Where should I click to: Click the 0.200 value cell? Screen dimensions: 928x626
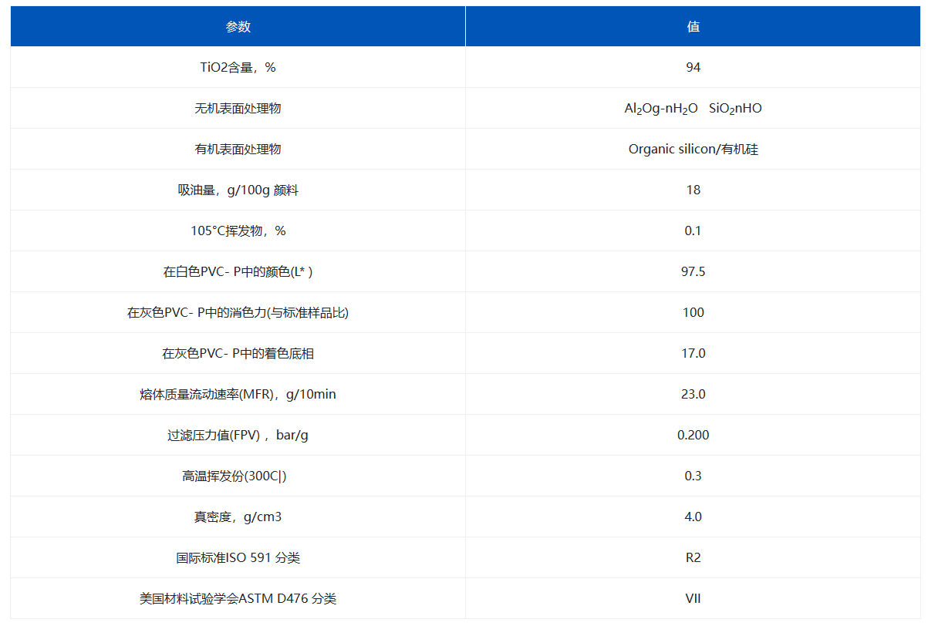coord(693,435)
